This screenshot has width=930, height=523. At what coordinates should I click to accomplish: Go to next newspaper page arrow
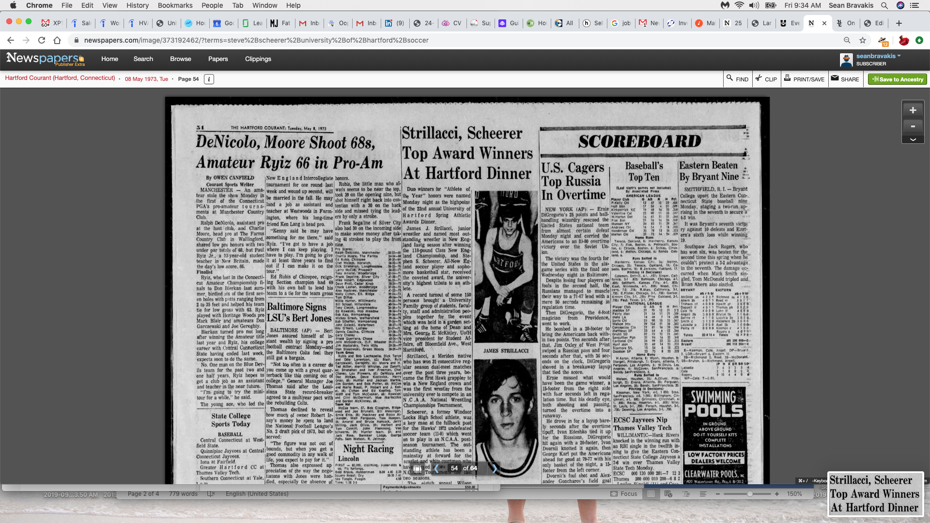click(x=494, y=468)
